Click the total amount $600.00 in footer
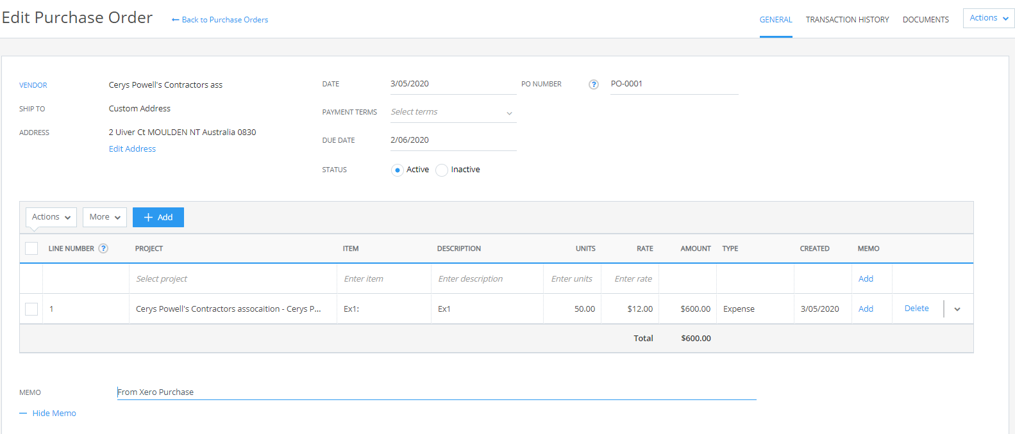Viewport: 1015px width, 434px height. click(x=696, y=339)
